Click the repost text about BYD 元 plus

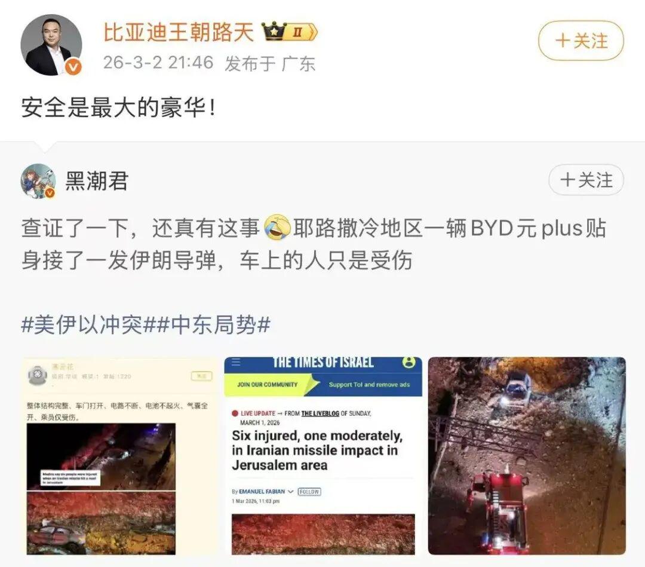pyautogui.click(x=314, y=244)
